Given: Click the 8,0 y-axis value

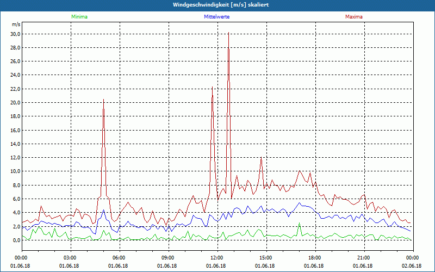Looking at the screenshot, I should point(17,185).
